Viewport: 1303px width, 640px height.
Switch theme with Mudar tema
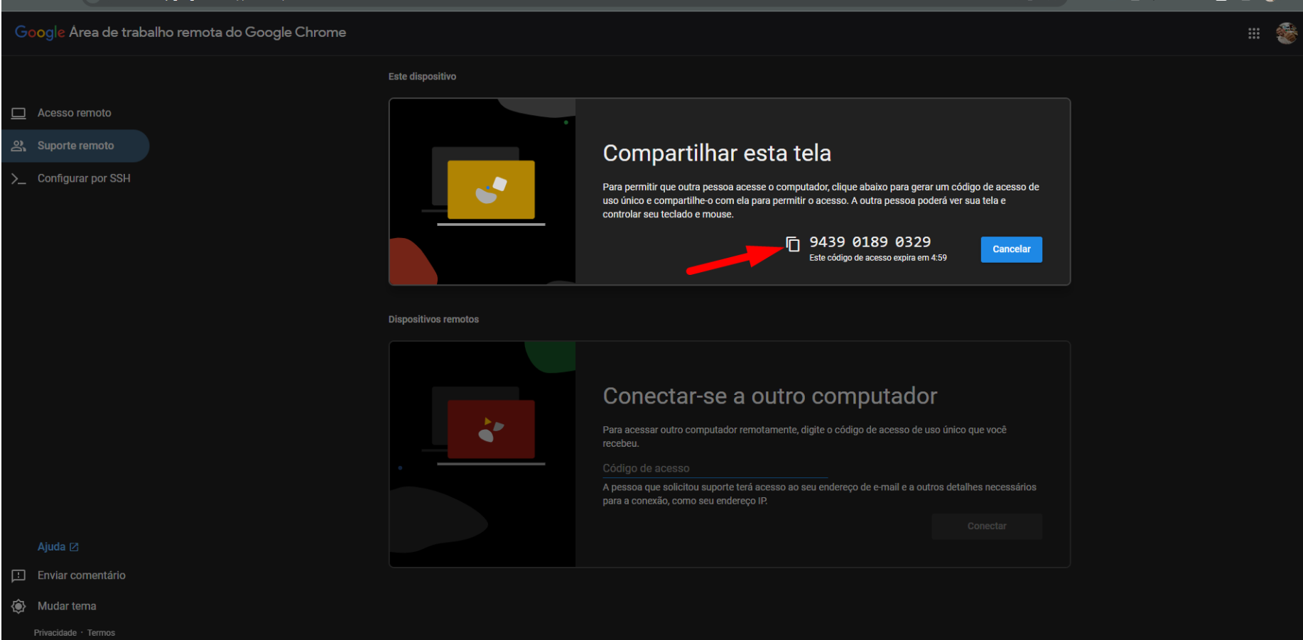(67, 606)
